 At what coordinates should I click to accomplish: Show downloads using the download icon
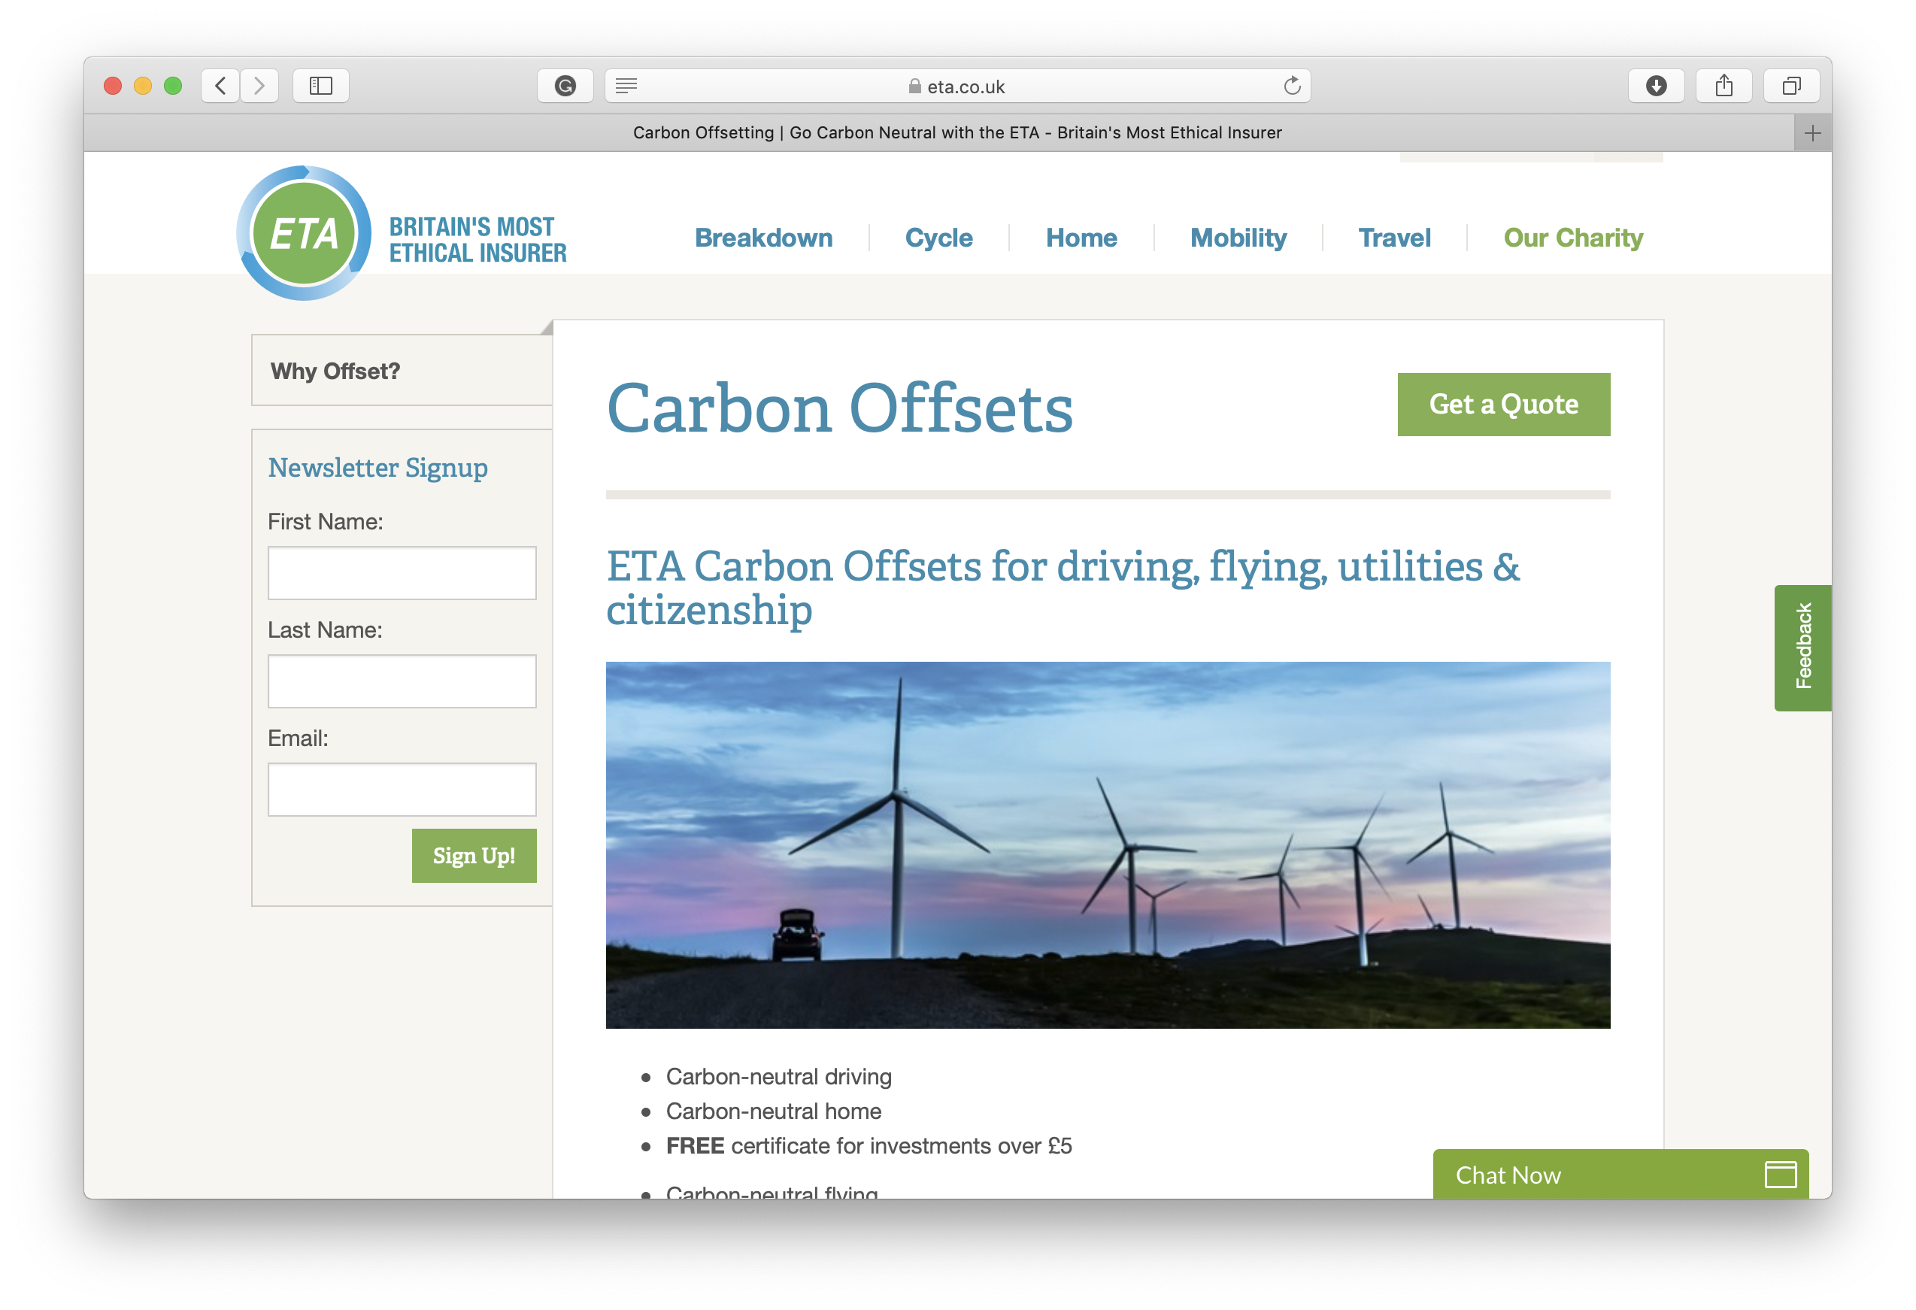pyautogui.click(x=1657, y=86)
